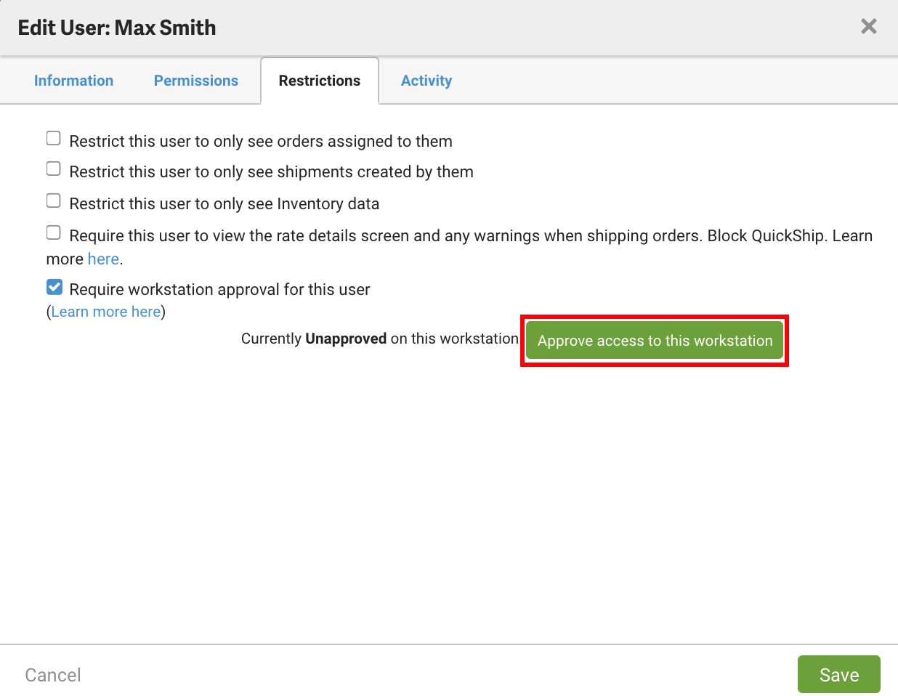Screen dimensions: 898x696
Task: Select the Restrictions tab
Action: (x=320, y=81)
